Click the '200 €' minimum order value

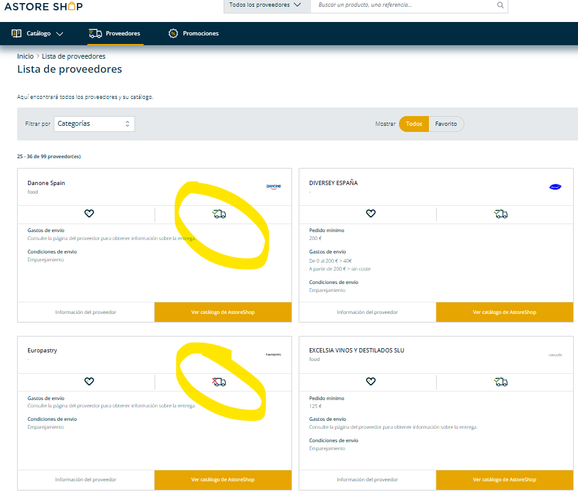[x=315, y=238]
